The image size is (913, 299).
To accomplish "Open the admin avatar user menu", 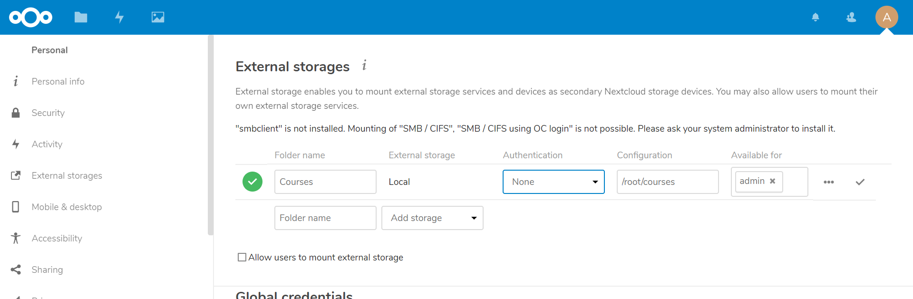I will (x=886, y=18).
